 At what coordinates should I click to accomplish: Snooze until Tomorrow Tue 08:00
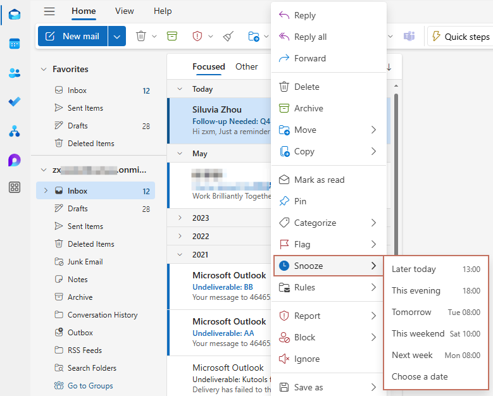[x=436, y=312]
